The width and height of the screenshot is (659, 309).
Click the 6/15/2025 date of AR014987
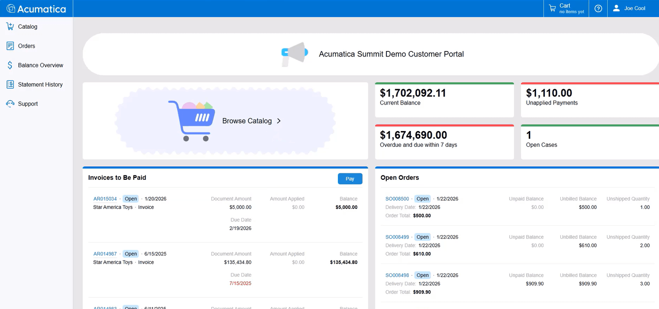[x=155, y=254]
